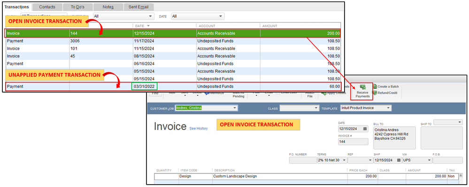The image size is (469, 187).
Task: Open the To Do's tab
Action: pos(78,7)
